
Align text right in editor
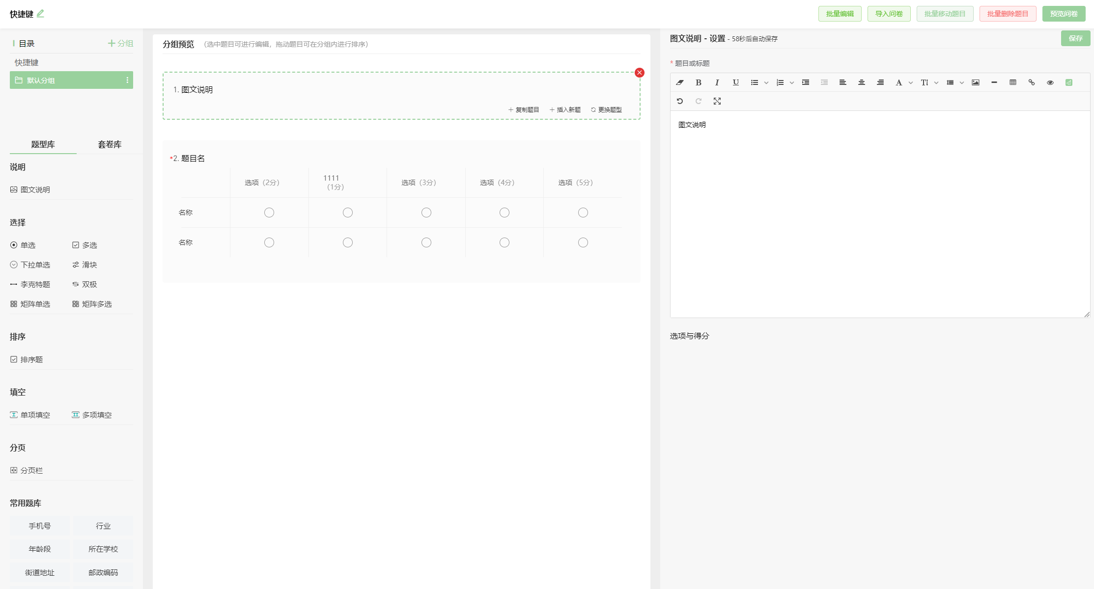click(880, 82)
